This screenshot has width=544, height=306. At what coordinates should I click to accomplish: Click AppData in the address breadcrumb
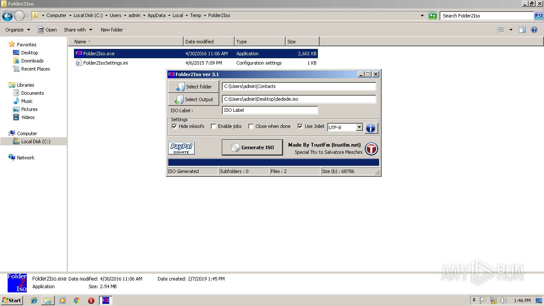tap(156, 15)
